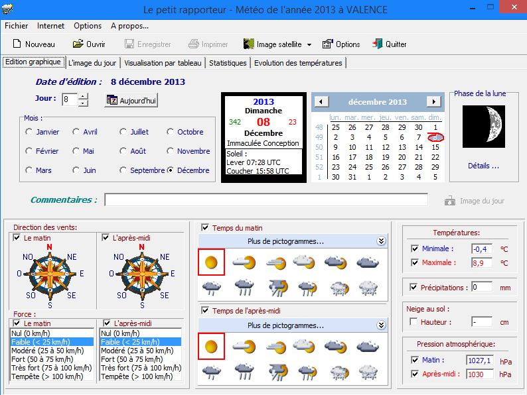Image resolution: width=527 pixels, height=395 pixels.
Task: Select snow cloud morning pictogram
Action: coord(368,288)
